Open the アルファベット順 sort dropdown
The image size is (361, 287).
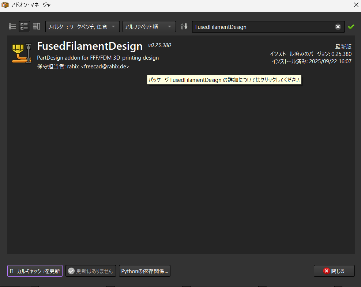click(x=149, y=27)
